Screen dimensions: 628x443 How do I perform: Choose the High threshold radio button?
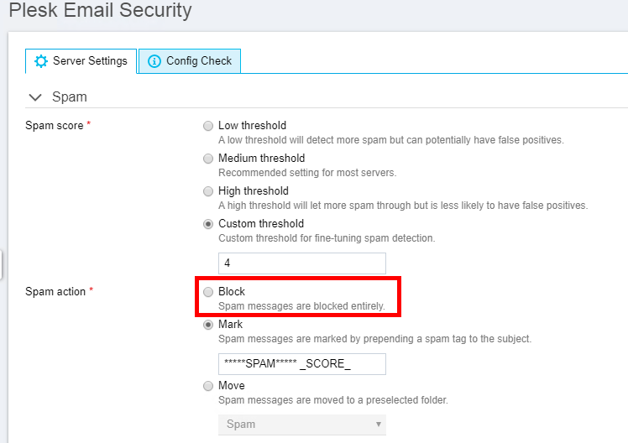[207, 191]
